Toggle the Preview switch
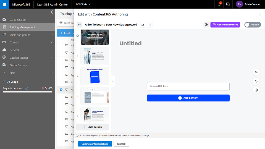The height and width of the screenshot is (149, 265). tap(252, 25)
